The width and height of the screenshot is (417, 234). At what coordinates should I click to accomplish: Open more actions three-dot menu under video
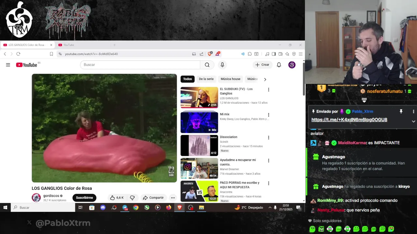click(x=173, y=198)
